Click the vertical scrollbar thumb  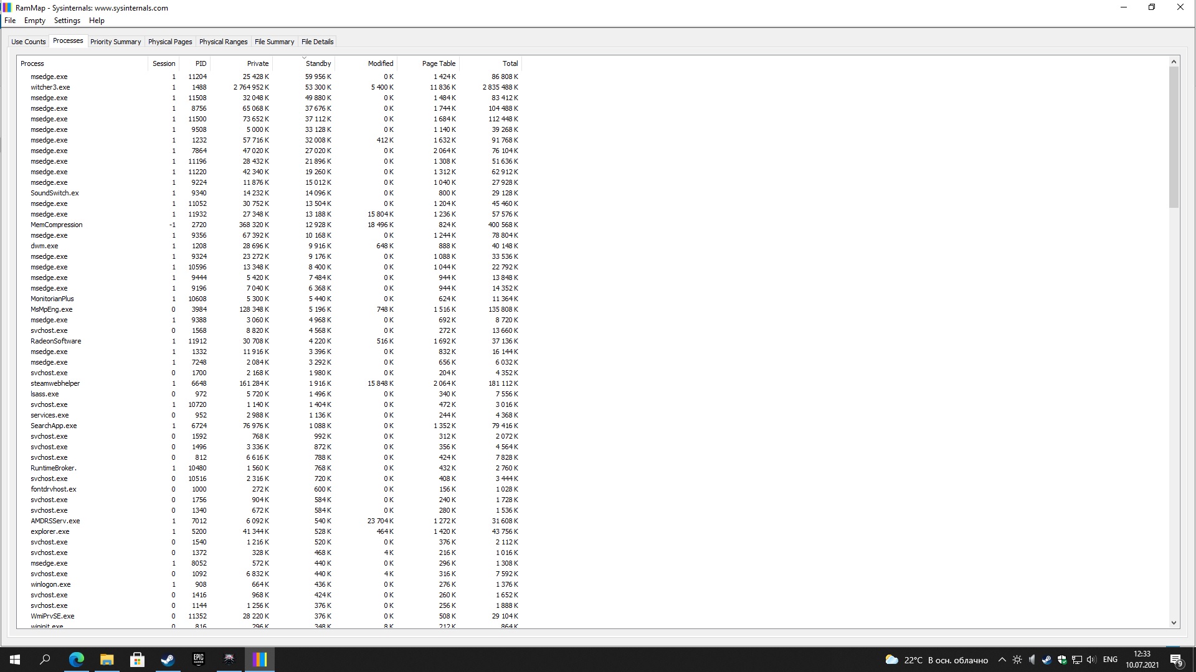(x=1174, y=138)
